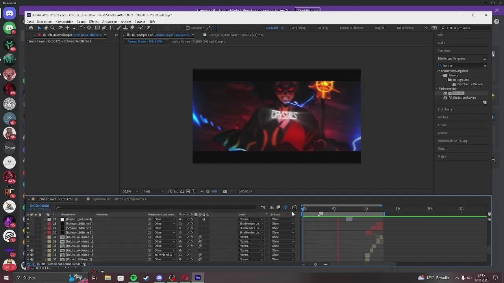
Task: Expand layer 32 properties triangle
Action: (x=44, y=242)
